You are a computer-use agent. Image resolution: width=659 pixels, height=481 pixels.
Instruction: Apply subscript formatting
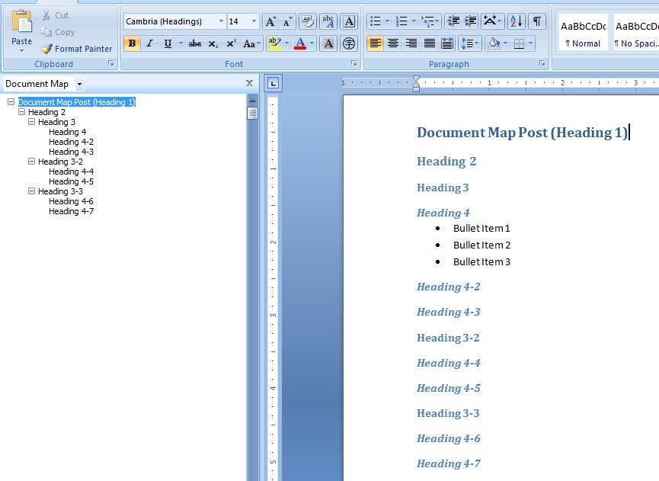click(213, 43)
